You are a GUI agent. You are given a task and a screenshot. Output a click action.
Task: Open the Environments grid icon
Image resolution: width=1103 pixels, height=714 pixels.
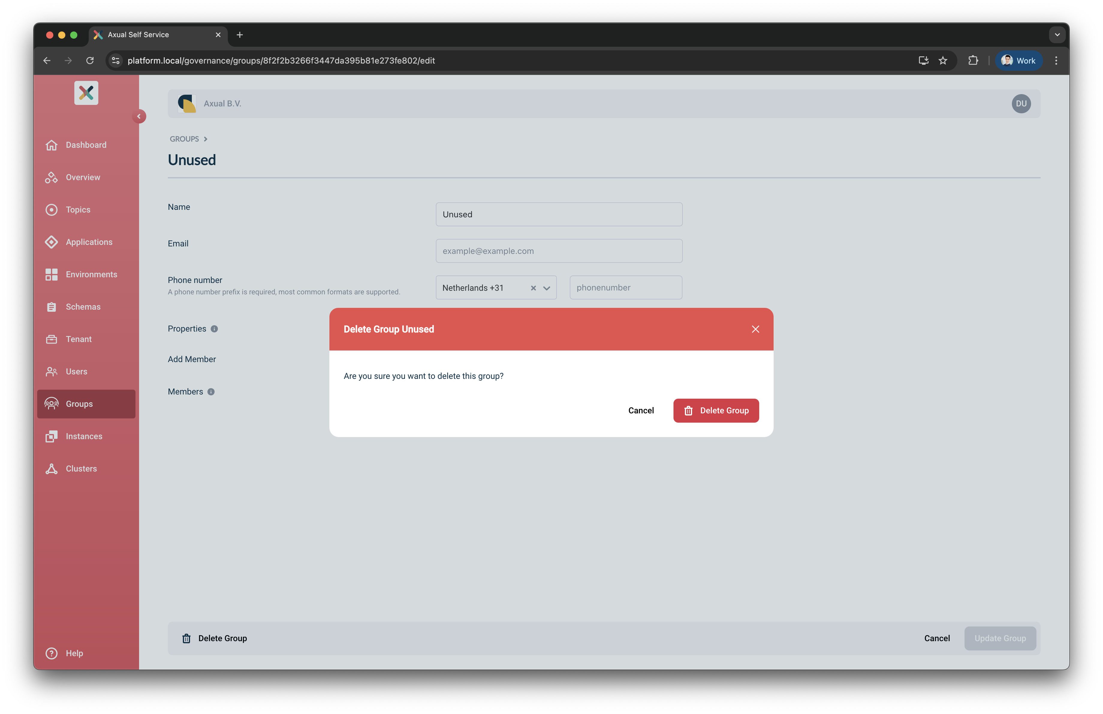click(52, 274)
